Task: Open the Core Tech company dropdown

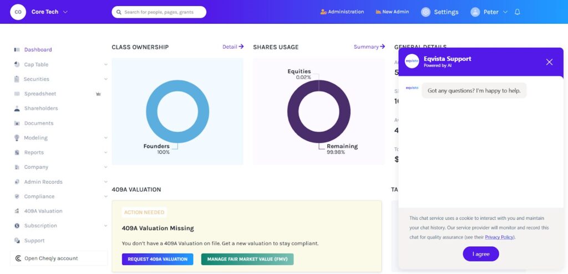Action: pos(65,12)
